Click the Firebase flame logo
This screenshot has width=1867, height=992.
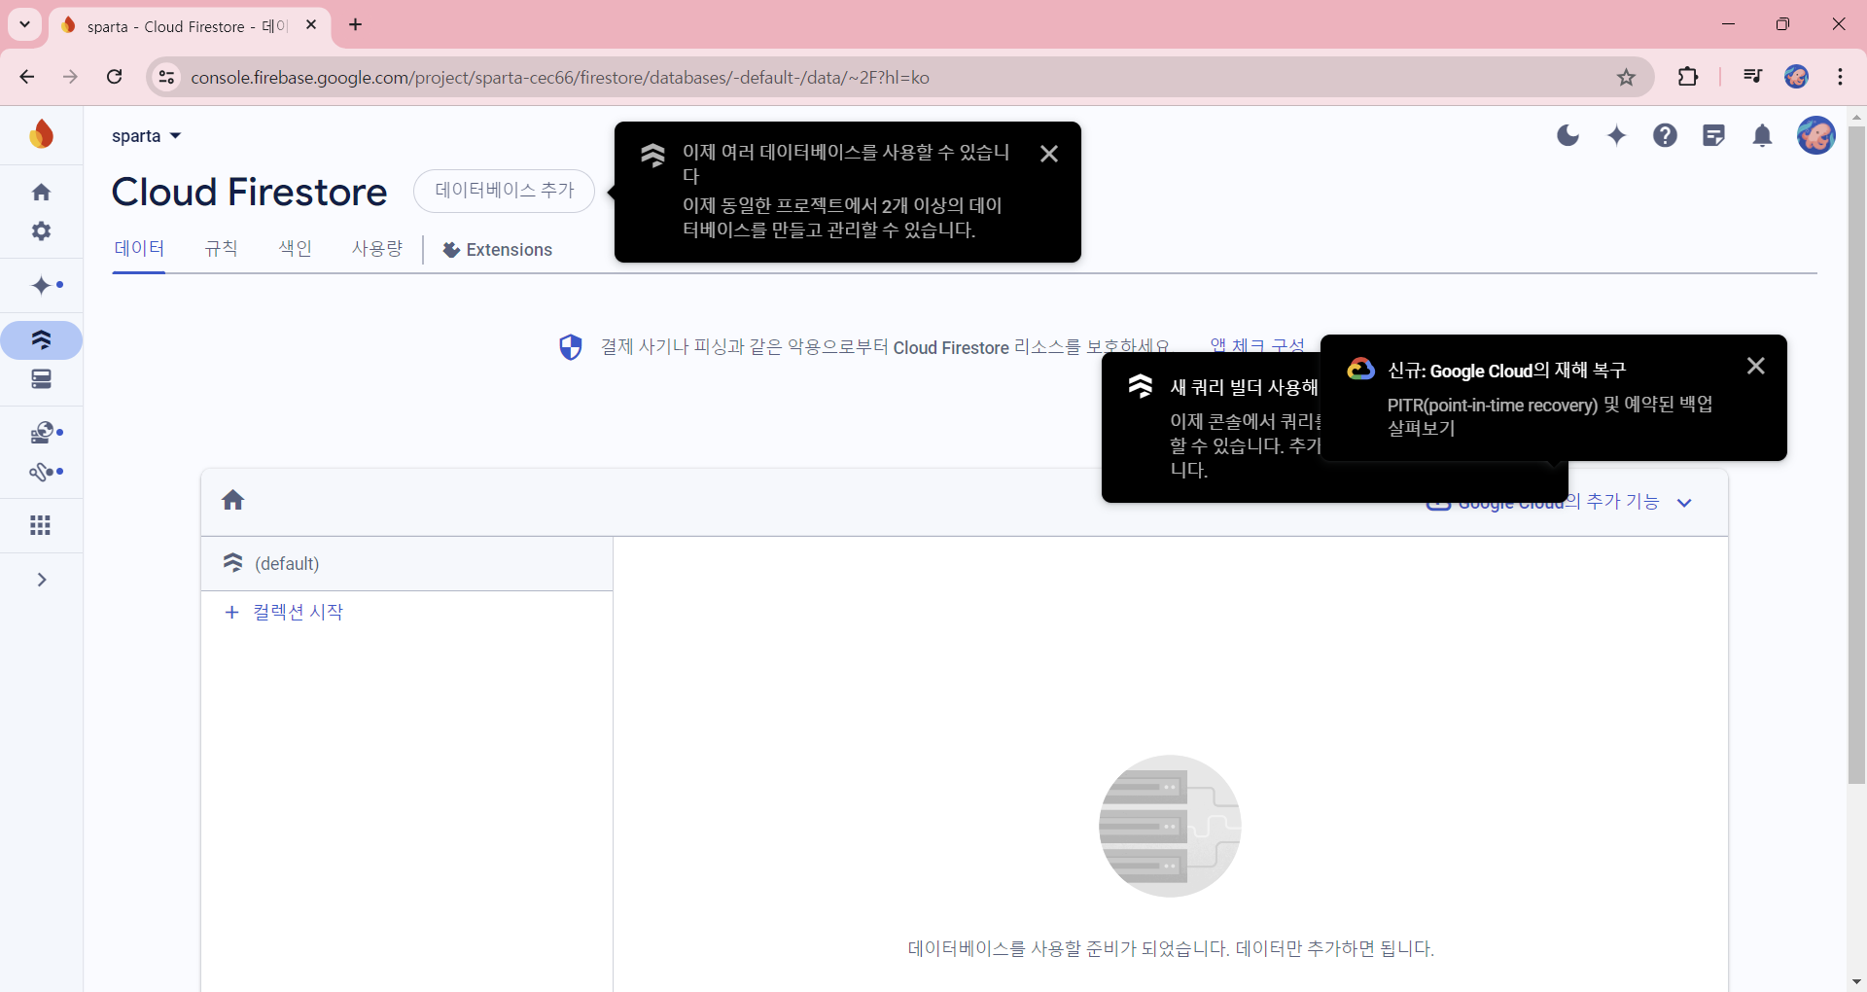41,134
